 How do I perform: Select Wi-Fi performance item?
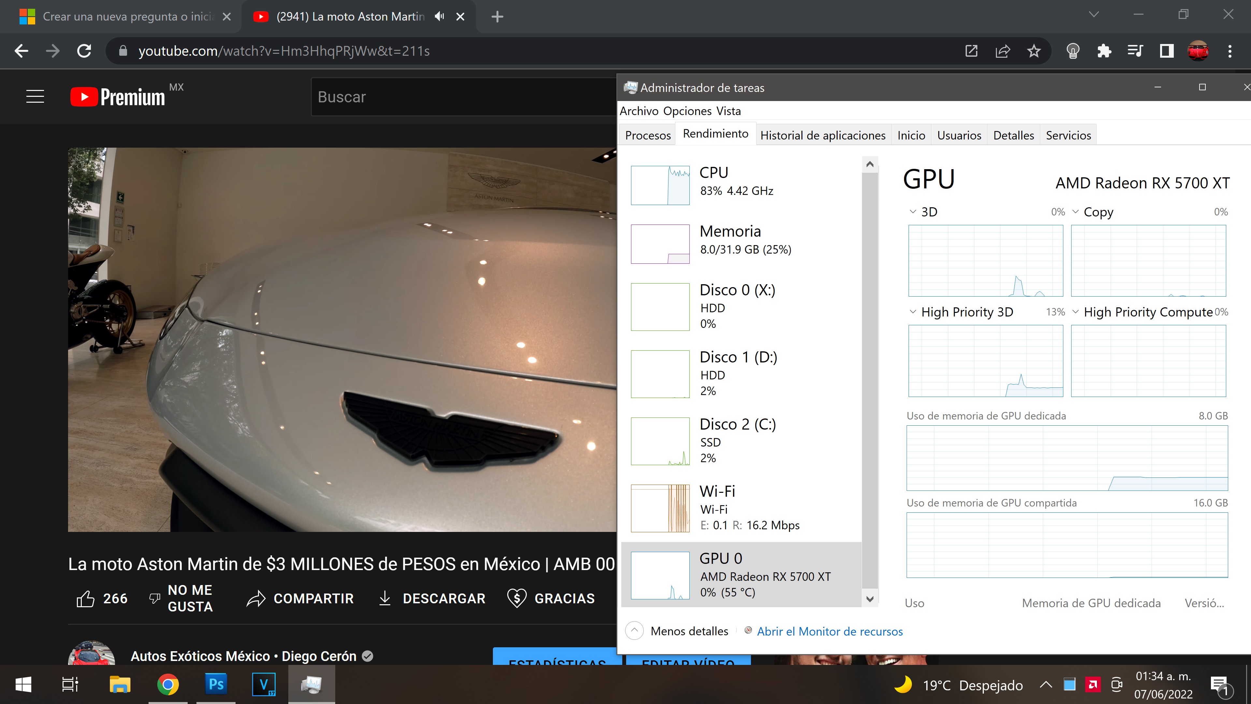(741, 508)
